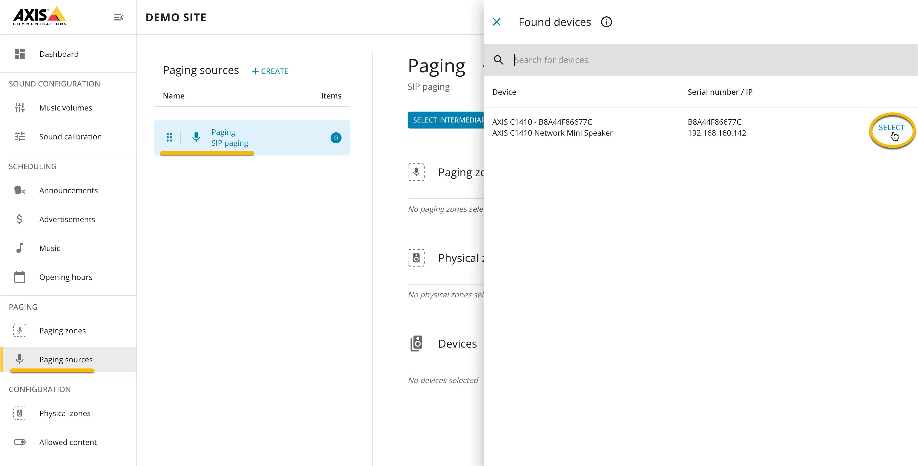This screenshot has width=918, height=466.
Task: Click the Physical zones section icon in details
Action: coord(416,258)
